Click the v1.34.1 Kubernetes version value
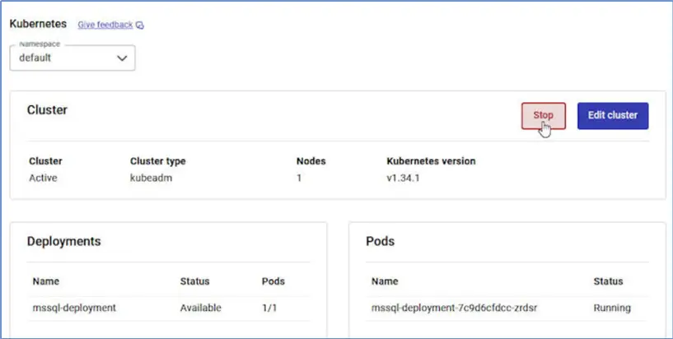673x339 pixels. (x=403, y=178)
